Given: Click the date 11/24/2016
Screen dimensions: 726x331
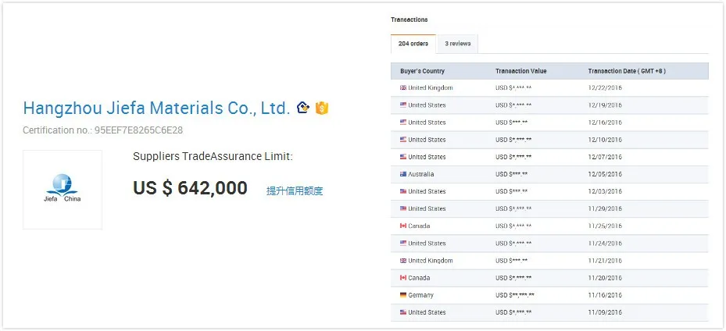Looking at the screenshot, I should pos(605,243).
